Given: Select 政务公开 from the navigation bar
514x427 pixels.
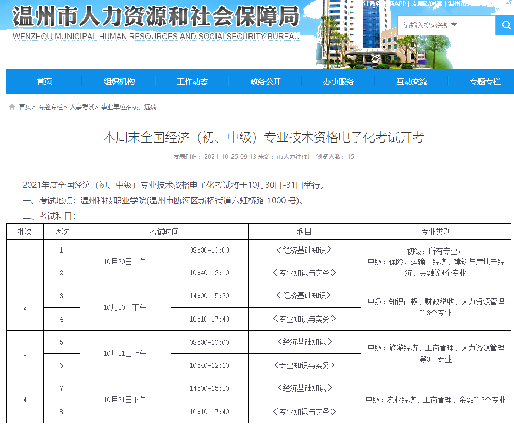Looking at the screenshot, I should (x=265, y=82).
